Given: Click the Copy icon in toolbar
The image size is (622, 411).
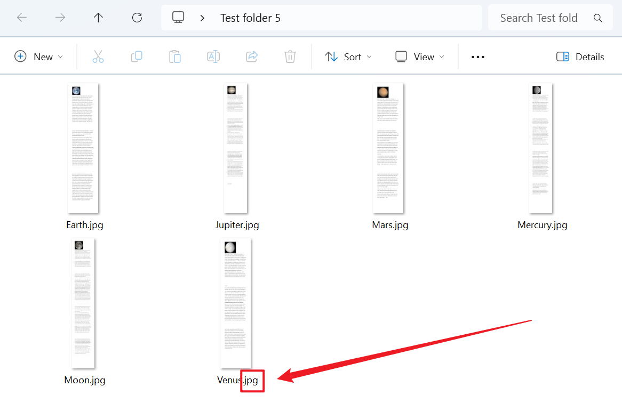Looking at the screenshot, I should pyautogui.click(x=137, y=57).
